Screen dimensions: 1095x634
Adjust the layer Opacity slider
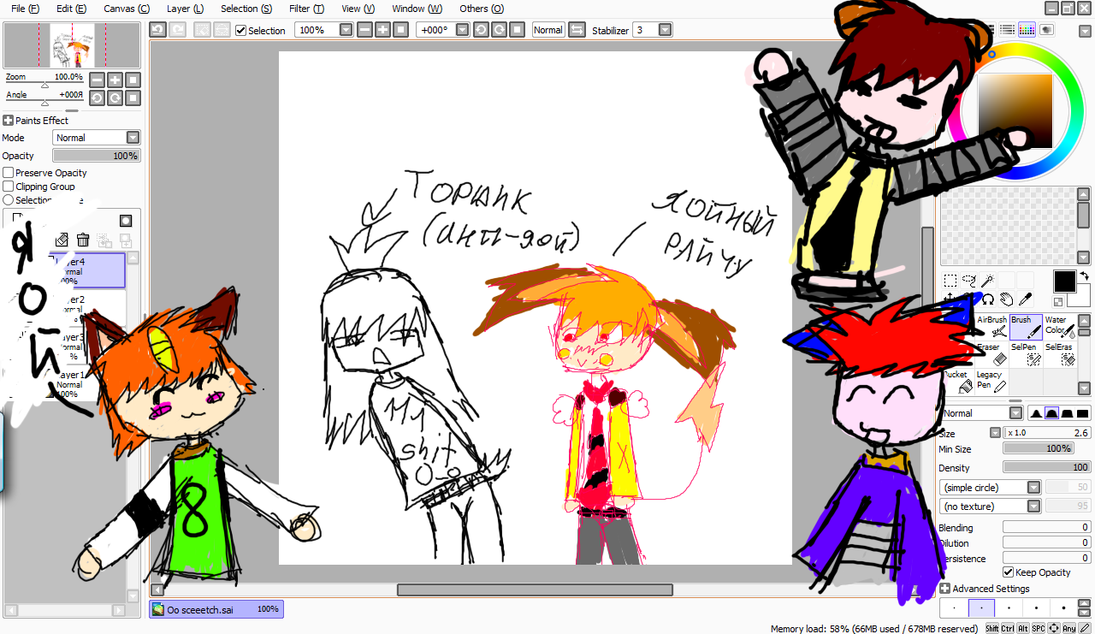tap(97, 156)
